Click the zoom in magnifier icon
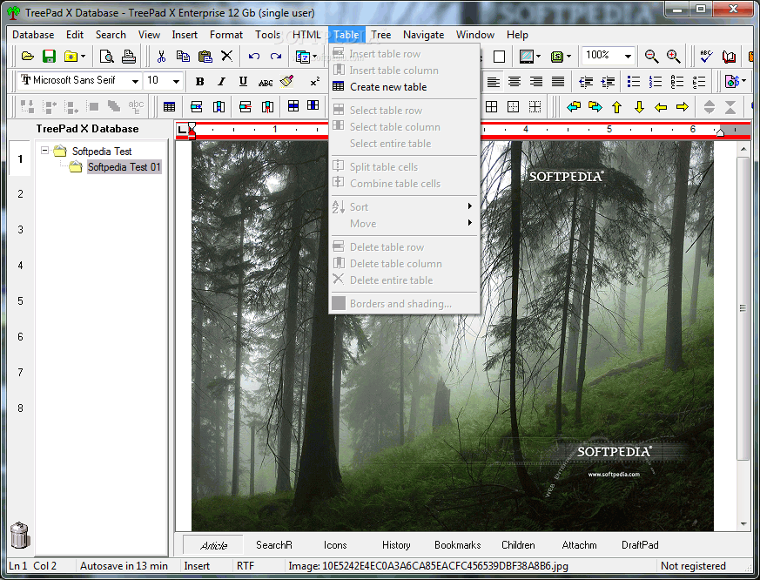The height and width of the screenshot is (580, 760). click(x=673, y=57)
